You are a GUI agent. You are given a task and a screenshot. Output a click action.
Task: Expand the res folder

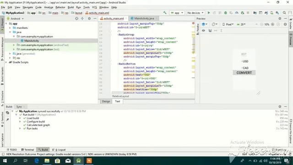pos(10,58)
